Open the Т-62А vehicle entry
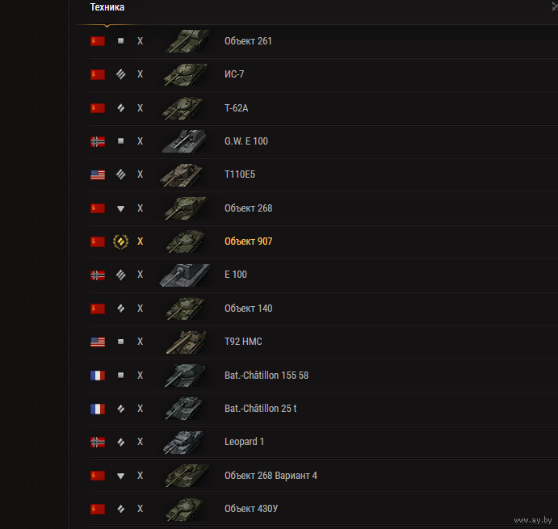Image resolution: width=558 pixels, height=529 pixels. [x=237, y=108]
